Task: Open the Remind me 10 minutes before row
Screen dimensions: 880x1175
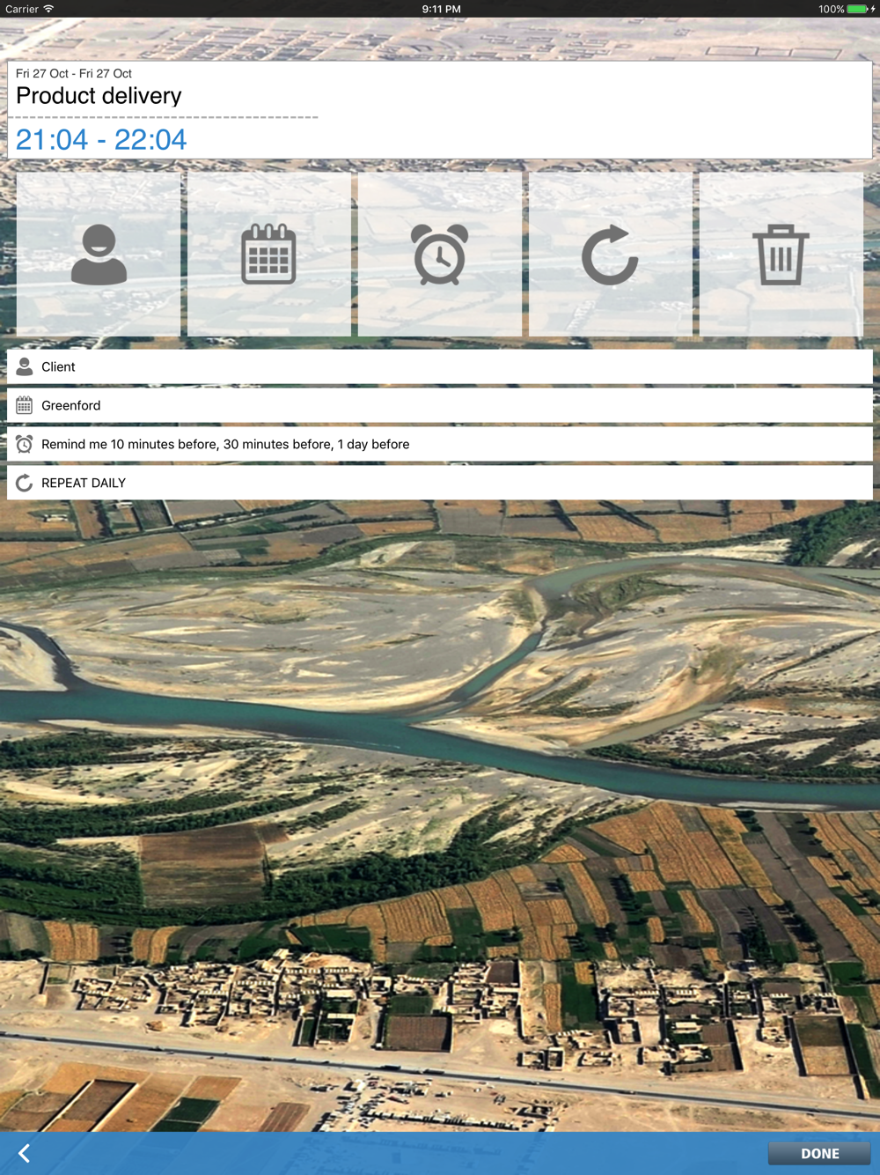Action: [440, 444]
